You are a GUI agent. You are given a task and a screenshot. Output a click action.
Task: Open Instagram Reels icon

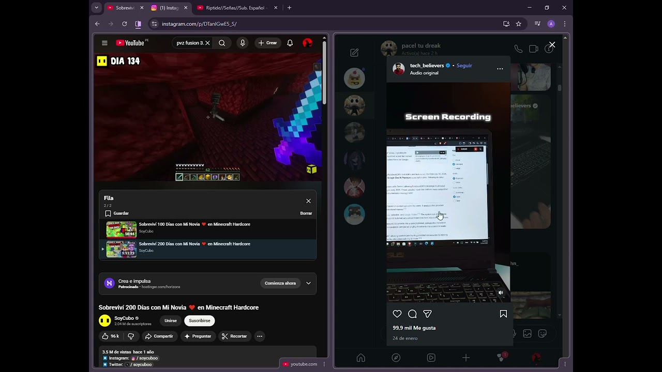[x=431, y=358]
